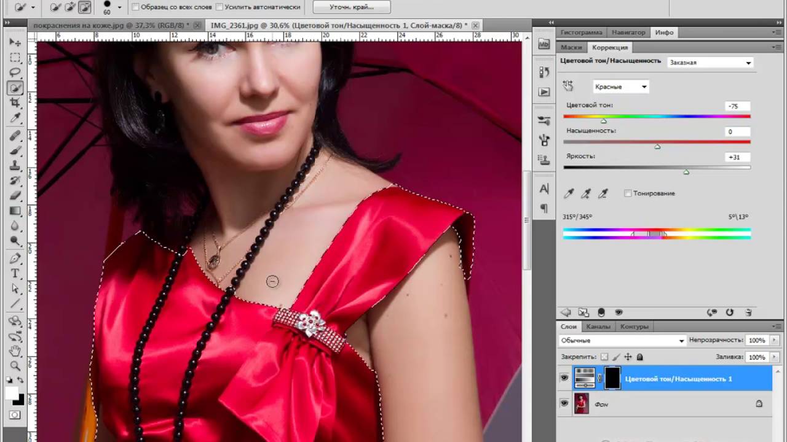Return to adjustment list arrow

[566, 312]
